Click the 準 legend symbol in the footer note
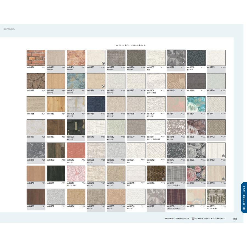247x247 pixels. (193, 219)
